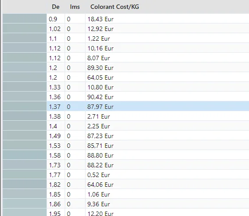The height and width of the screenshot is (216, 249).
Task: Select the cost cell 64,05 Eur
Action: [x=101, y=77]
